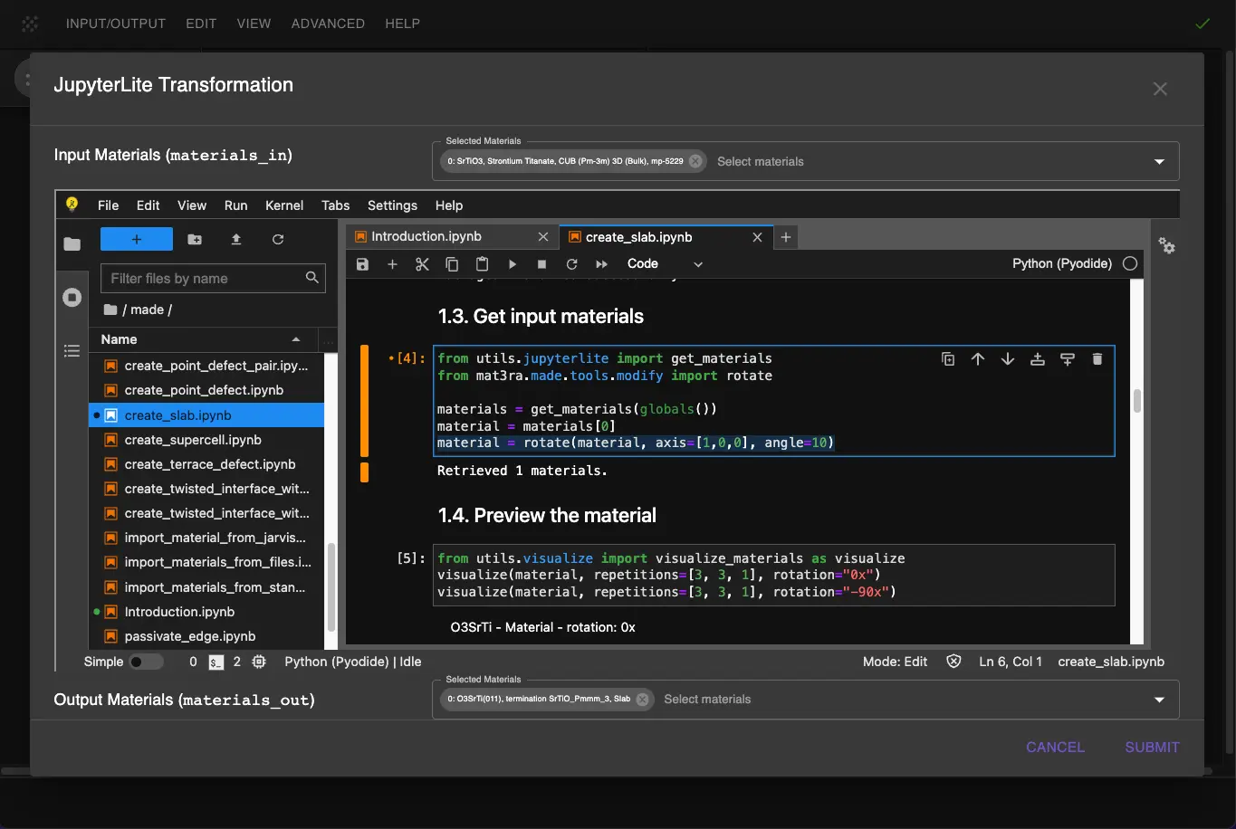Viewport: 1236px width, 829px height.
Task: Click restart and run all fast-forward icon
Action: 601,264
